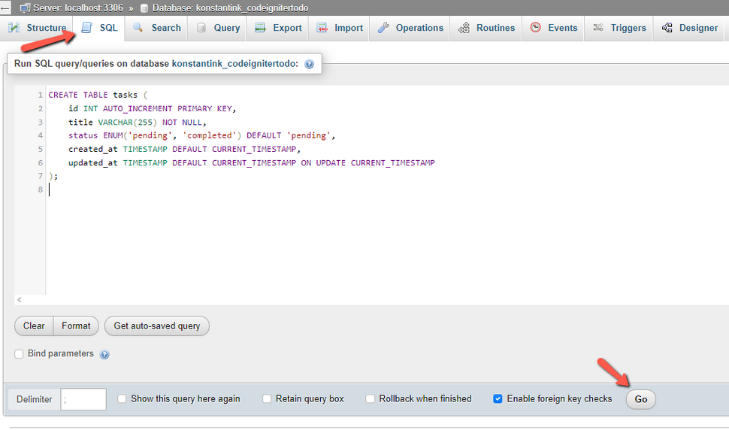The height and width of the screenshot is (430, 729).
Task: Click the Delimiter input field
Action: [83, 399]
